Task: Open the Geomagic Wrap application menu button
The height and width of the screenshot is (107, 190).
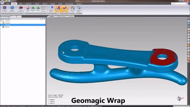Action: (x=2, y=2)
